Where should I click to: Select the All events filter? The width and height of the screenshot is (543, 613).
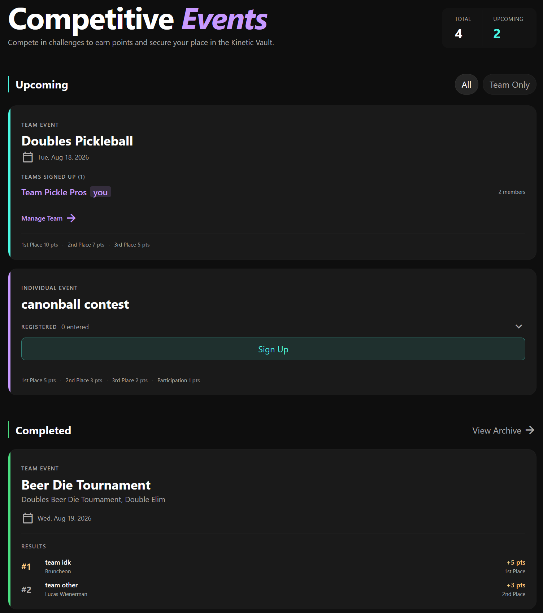[x=466, y=84]
